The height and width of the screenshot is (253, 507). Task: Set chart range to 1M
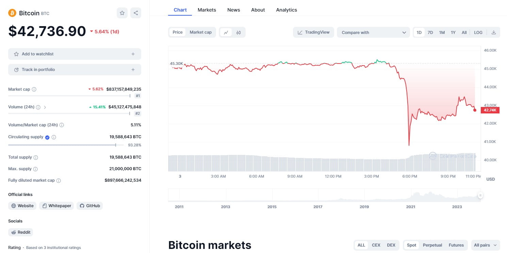(x=442, y=32)
